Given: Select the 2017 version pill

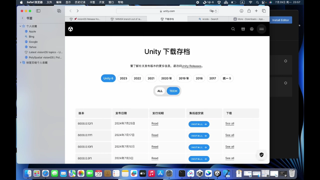Looking at the screenshot, I should (213, 78).
